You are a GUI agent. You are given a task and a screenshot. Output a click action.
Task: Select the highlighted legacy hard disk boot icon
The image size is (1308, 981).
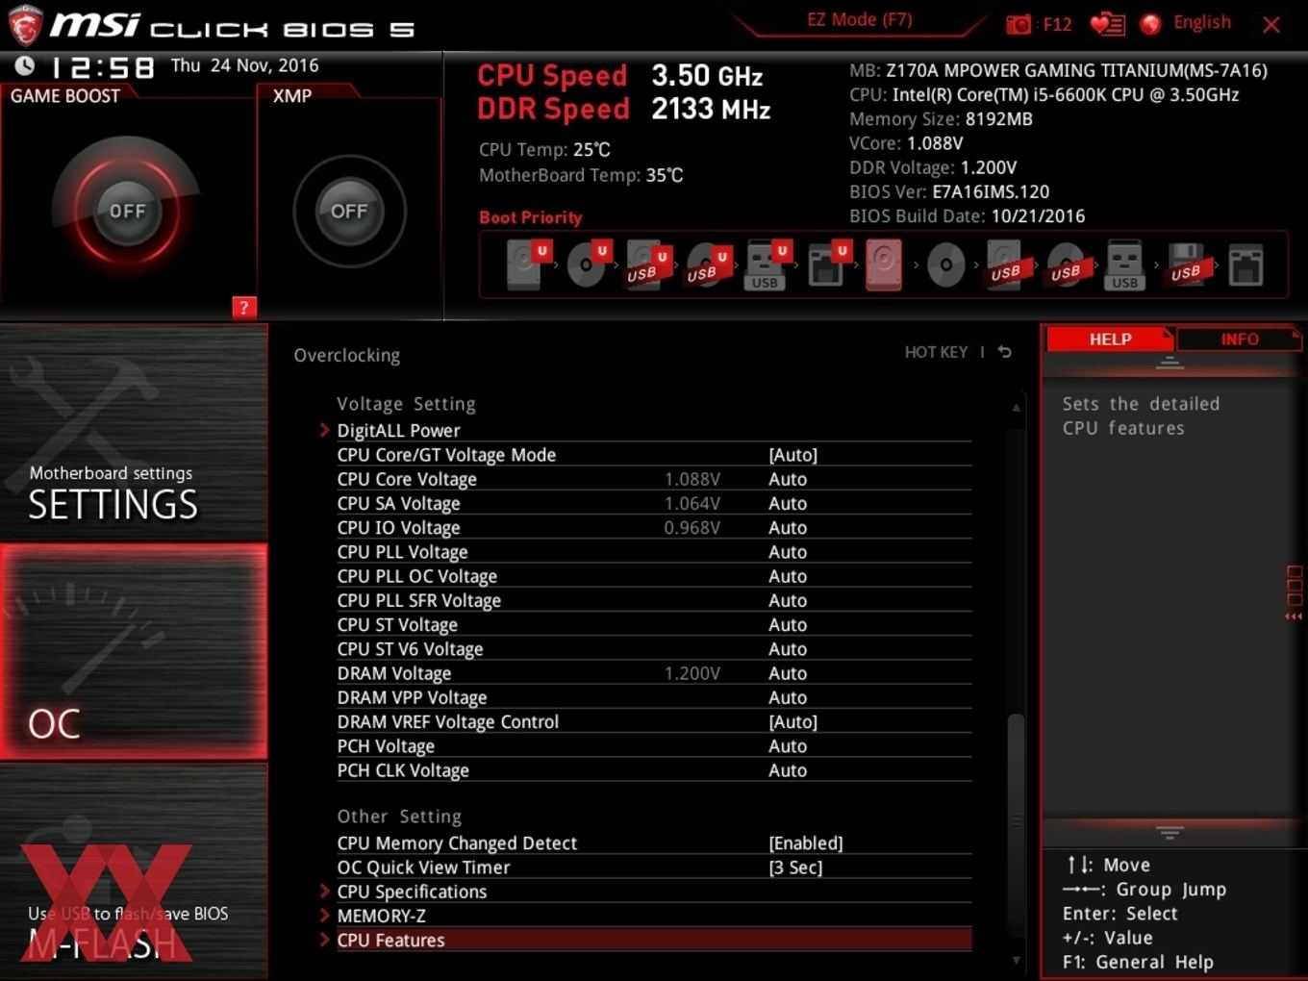click(x=884, y=264)
